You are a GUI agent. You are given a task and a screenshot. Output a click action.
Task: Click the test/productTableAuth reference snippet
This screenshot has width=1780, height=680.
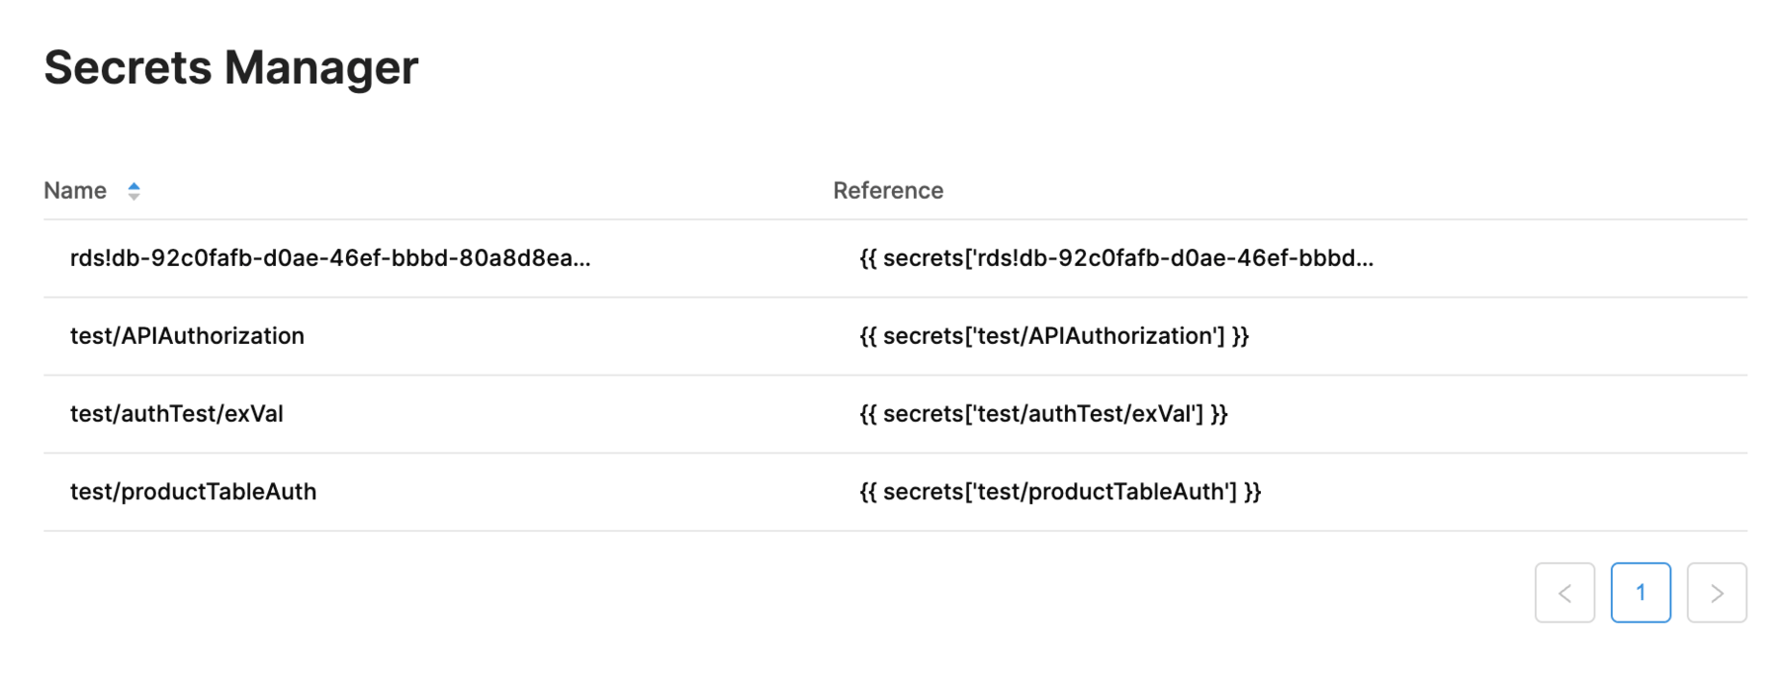[x=1060, y=492]
